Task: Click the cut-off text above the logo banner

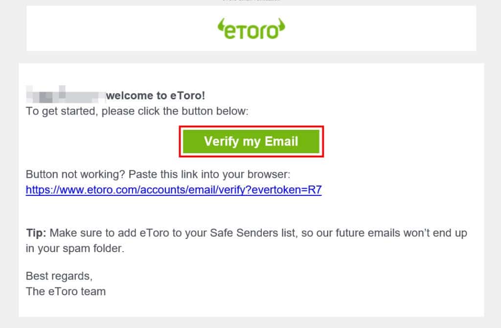Action: 251,1
